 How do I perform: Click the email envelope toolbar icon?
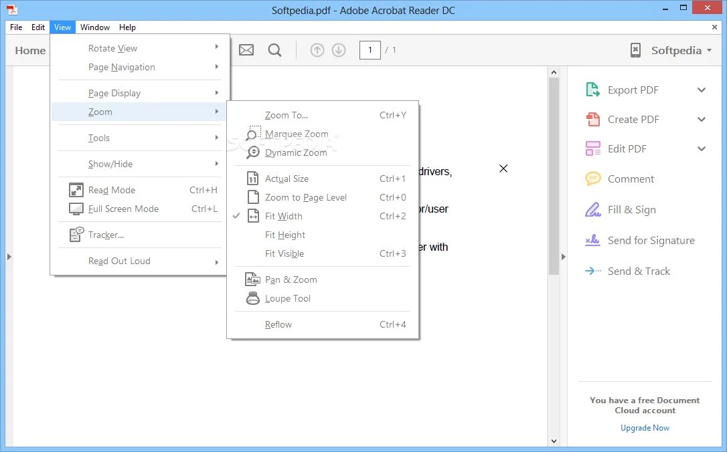pos(246,49)
